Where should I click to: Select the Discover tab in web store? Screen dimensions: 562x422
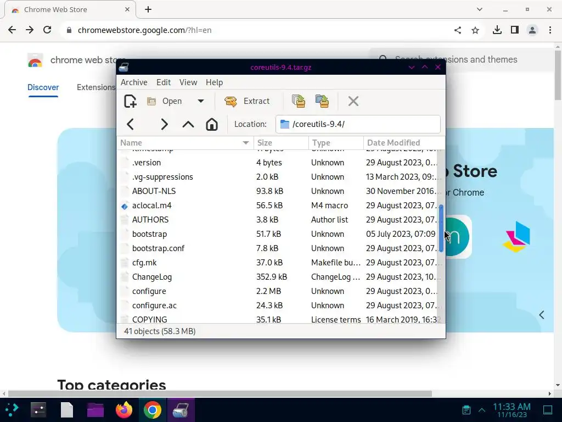click(x=43, y=87)
